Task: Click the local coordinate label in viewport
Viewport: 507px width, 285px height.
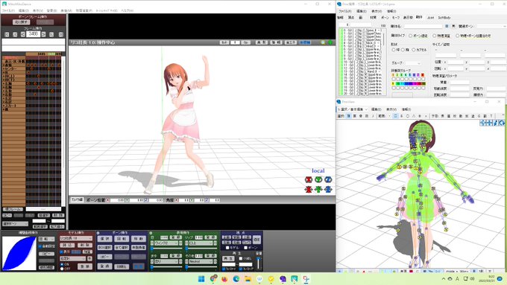Action: click(x=318, y=170)
